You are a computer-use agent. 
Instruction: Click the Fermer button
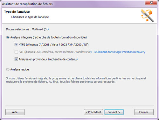144,112
